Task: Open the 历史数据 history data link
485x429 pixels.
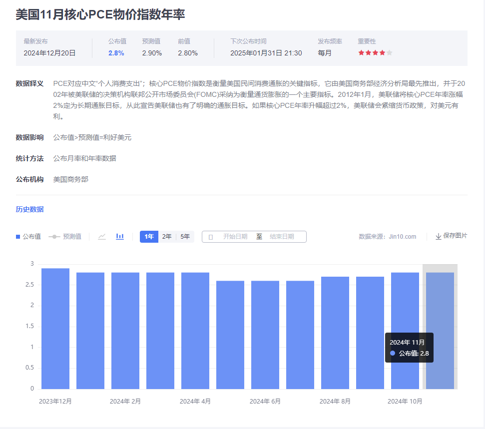Action: (29, 209)
